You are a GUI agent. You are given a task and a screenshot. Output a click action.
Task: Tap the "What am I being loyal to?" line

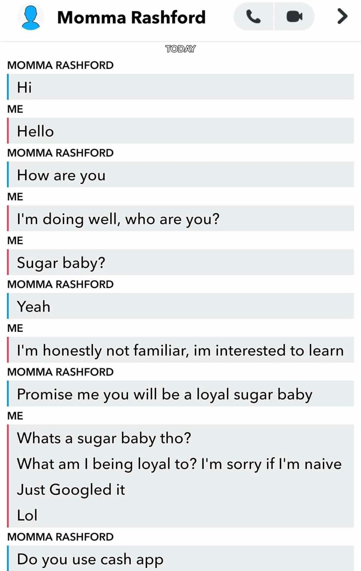point(179,464)
